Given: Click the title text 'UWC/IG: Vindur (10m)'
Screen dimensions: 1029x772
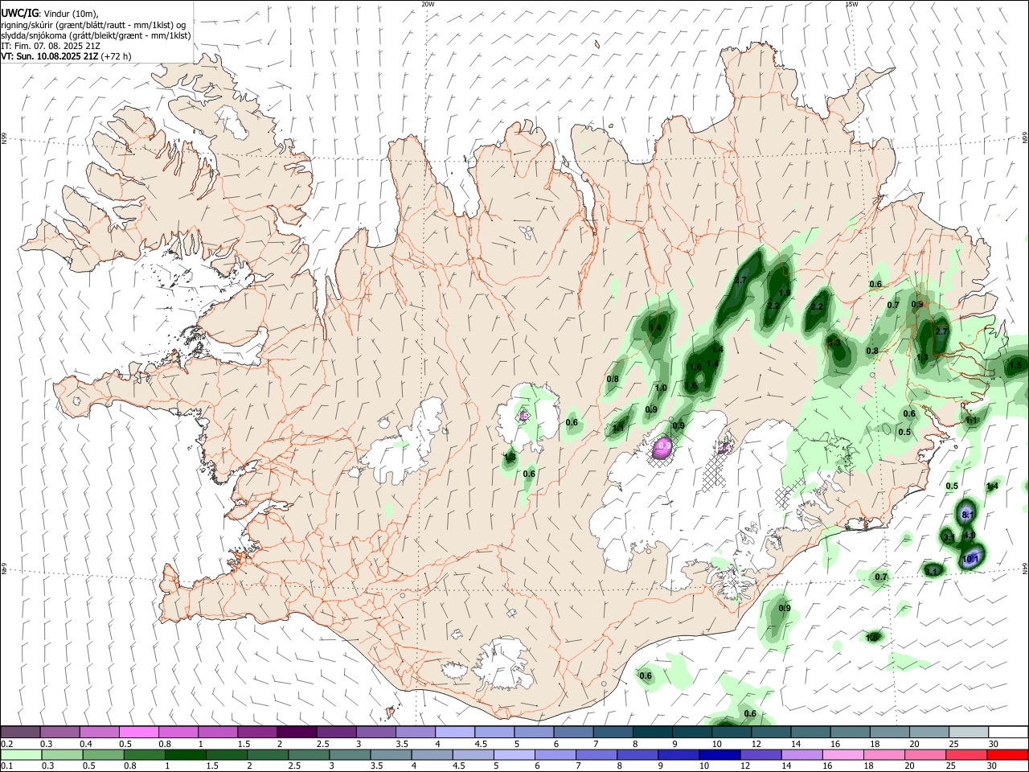Looking at the screenshot, I should coord(49,14).
